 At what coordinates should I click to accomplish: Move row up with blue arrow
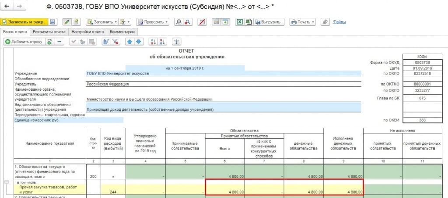(x=129, y=42)
